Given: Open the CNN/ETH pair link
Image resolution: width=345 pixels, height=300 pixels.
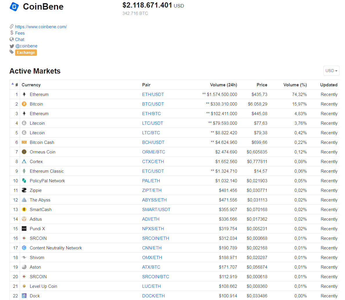Looking at the screenshot, I should tap(152, 248).
